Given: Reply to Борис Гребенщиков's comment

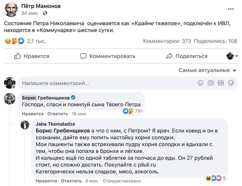Looking at the screenshot, I should 50,113.
